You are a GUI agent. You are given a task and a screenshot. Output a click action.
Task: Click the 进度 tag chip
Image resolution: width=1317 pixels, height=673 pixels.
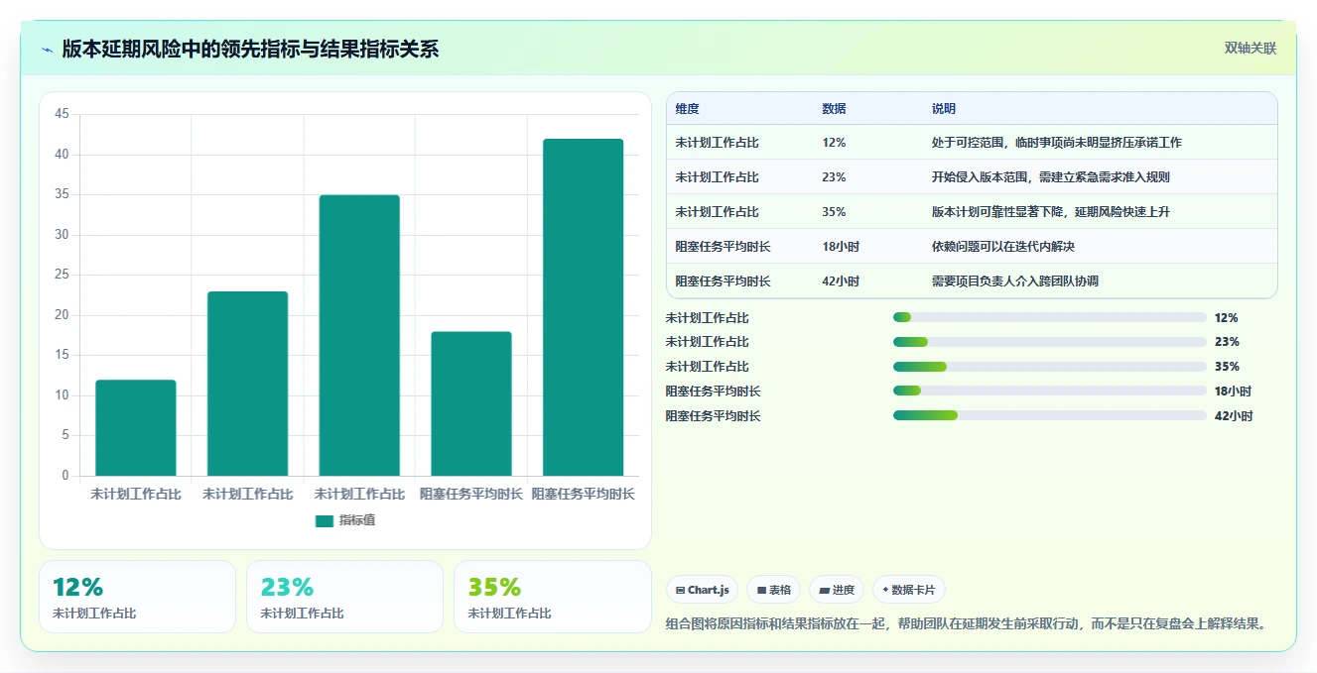coord(837,590)
